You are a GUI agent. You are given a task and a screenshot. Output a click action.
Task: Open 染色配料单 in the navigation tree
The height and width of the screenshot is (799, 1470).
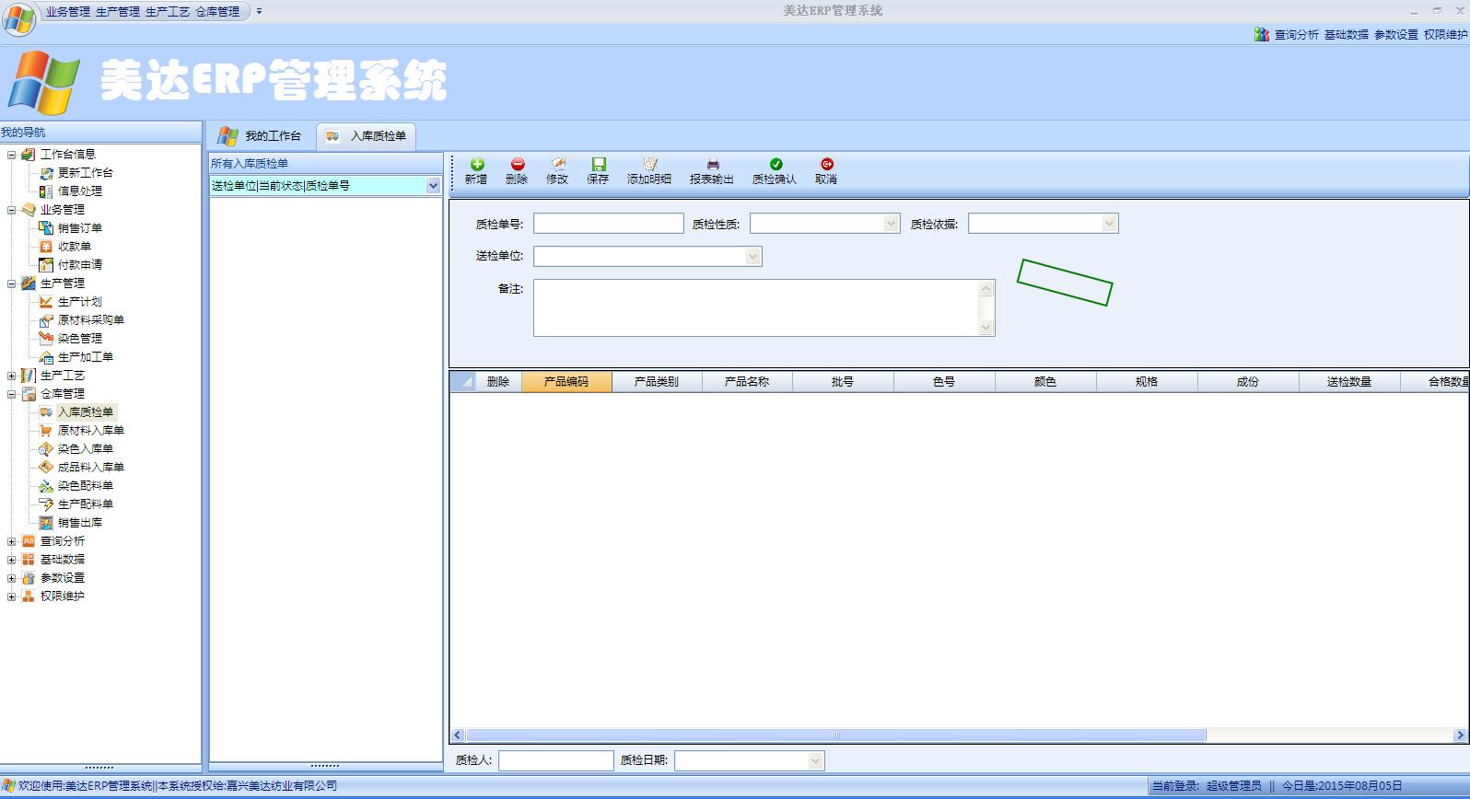point(86,485)
